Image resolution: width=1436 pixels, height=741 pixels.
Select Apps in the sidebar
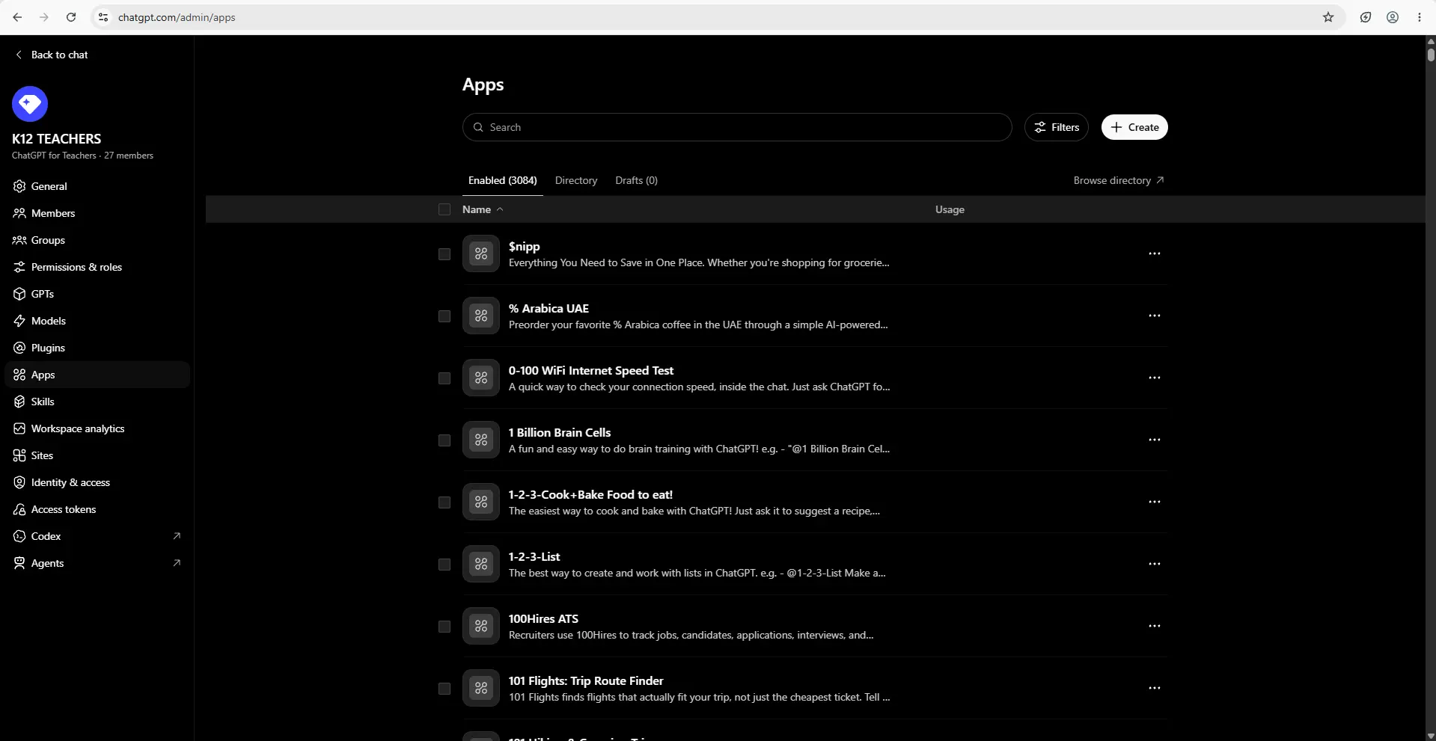pos(97,375)
